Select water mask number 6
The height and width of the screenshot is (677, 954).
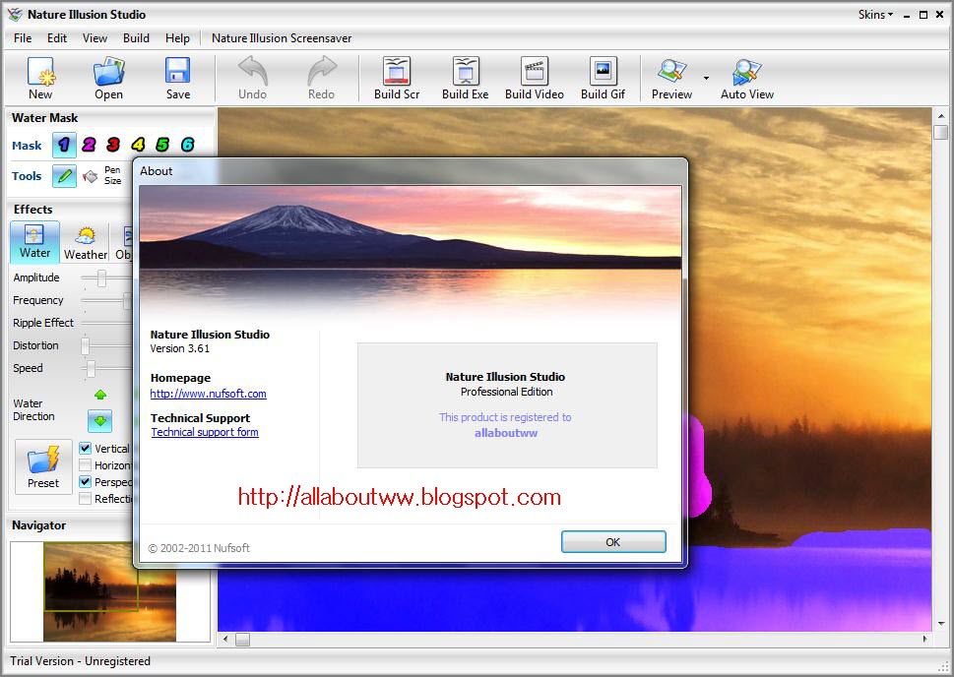pyautogui.click(x=187, y=145)
